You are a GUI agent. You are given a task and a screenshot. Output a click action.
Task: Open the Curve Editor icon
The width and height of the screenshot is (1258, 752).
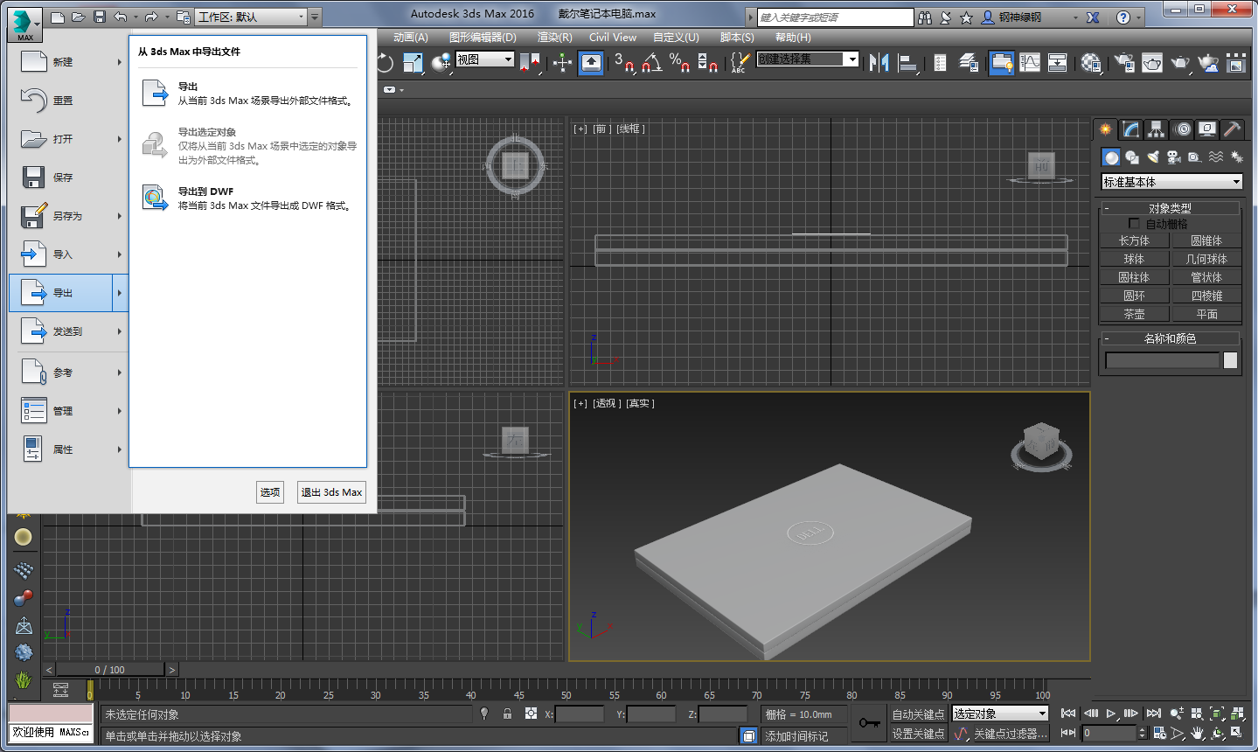click(x=1030, y=62)
